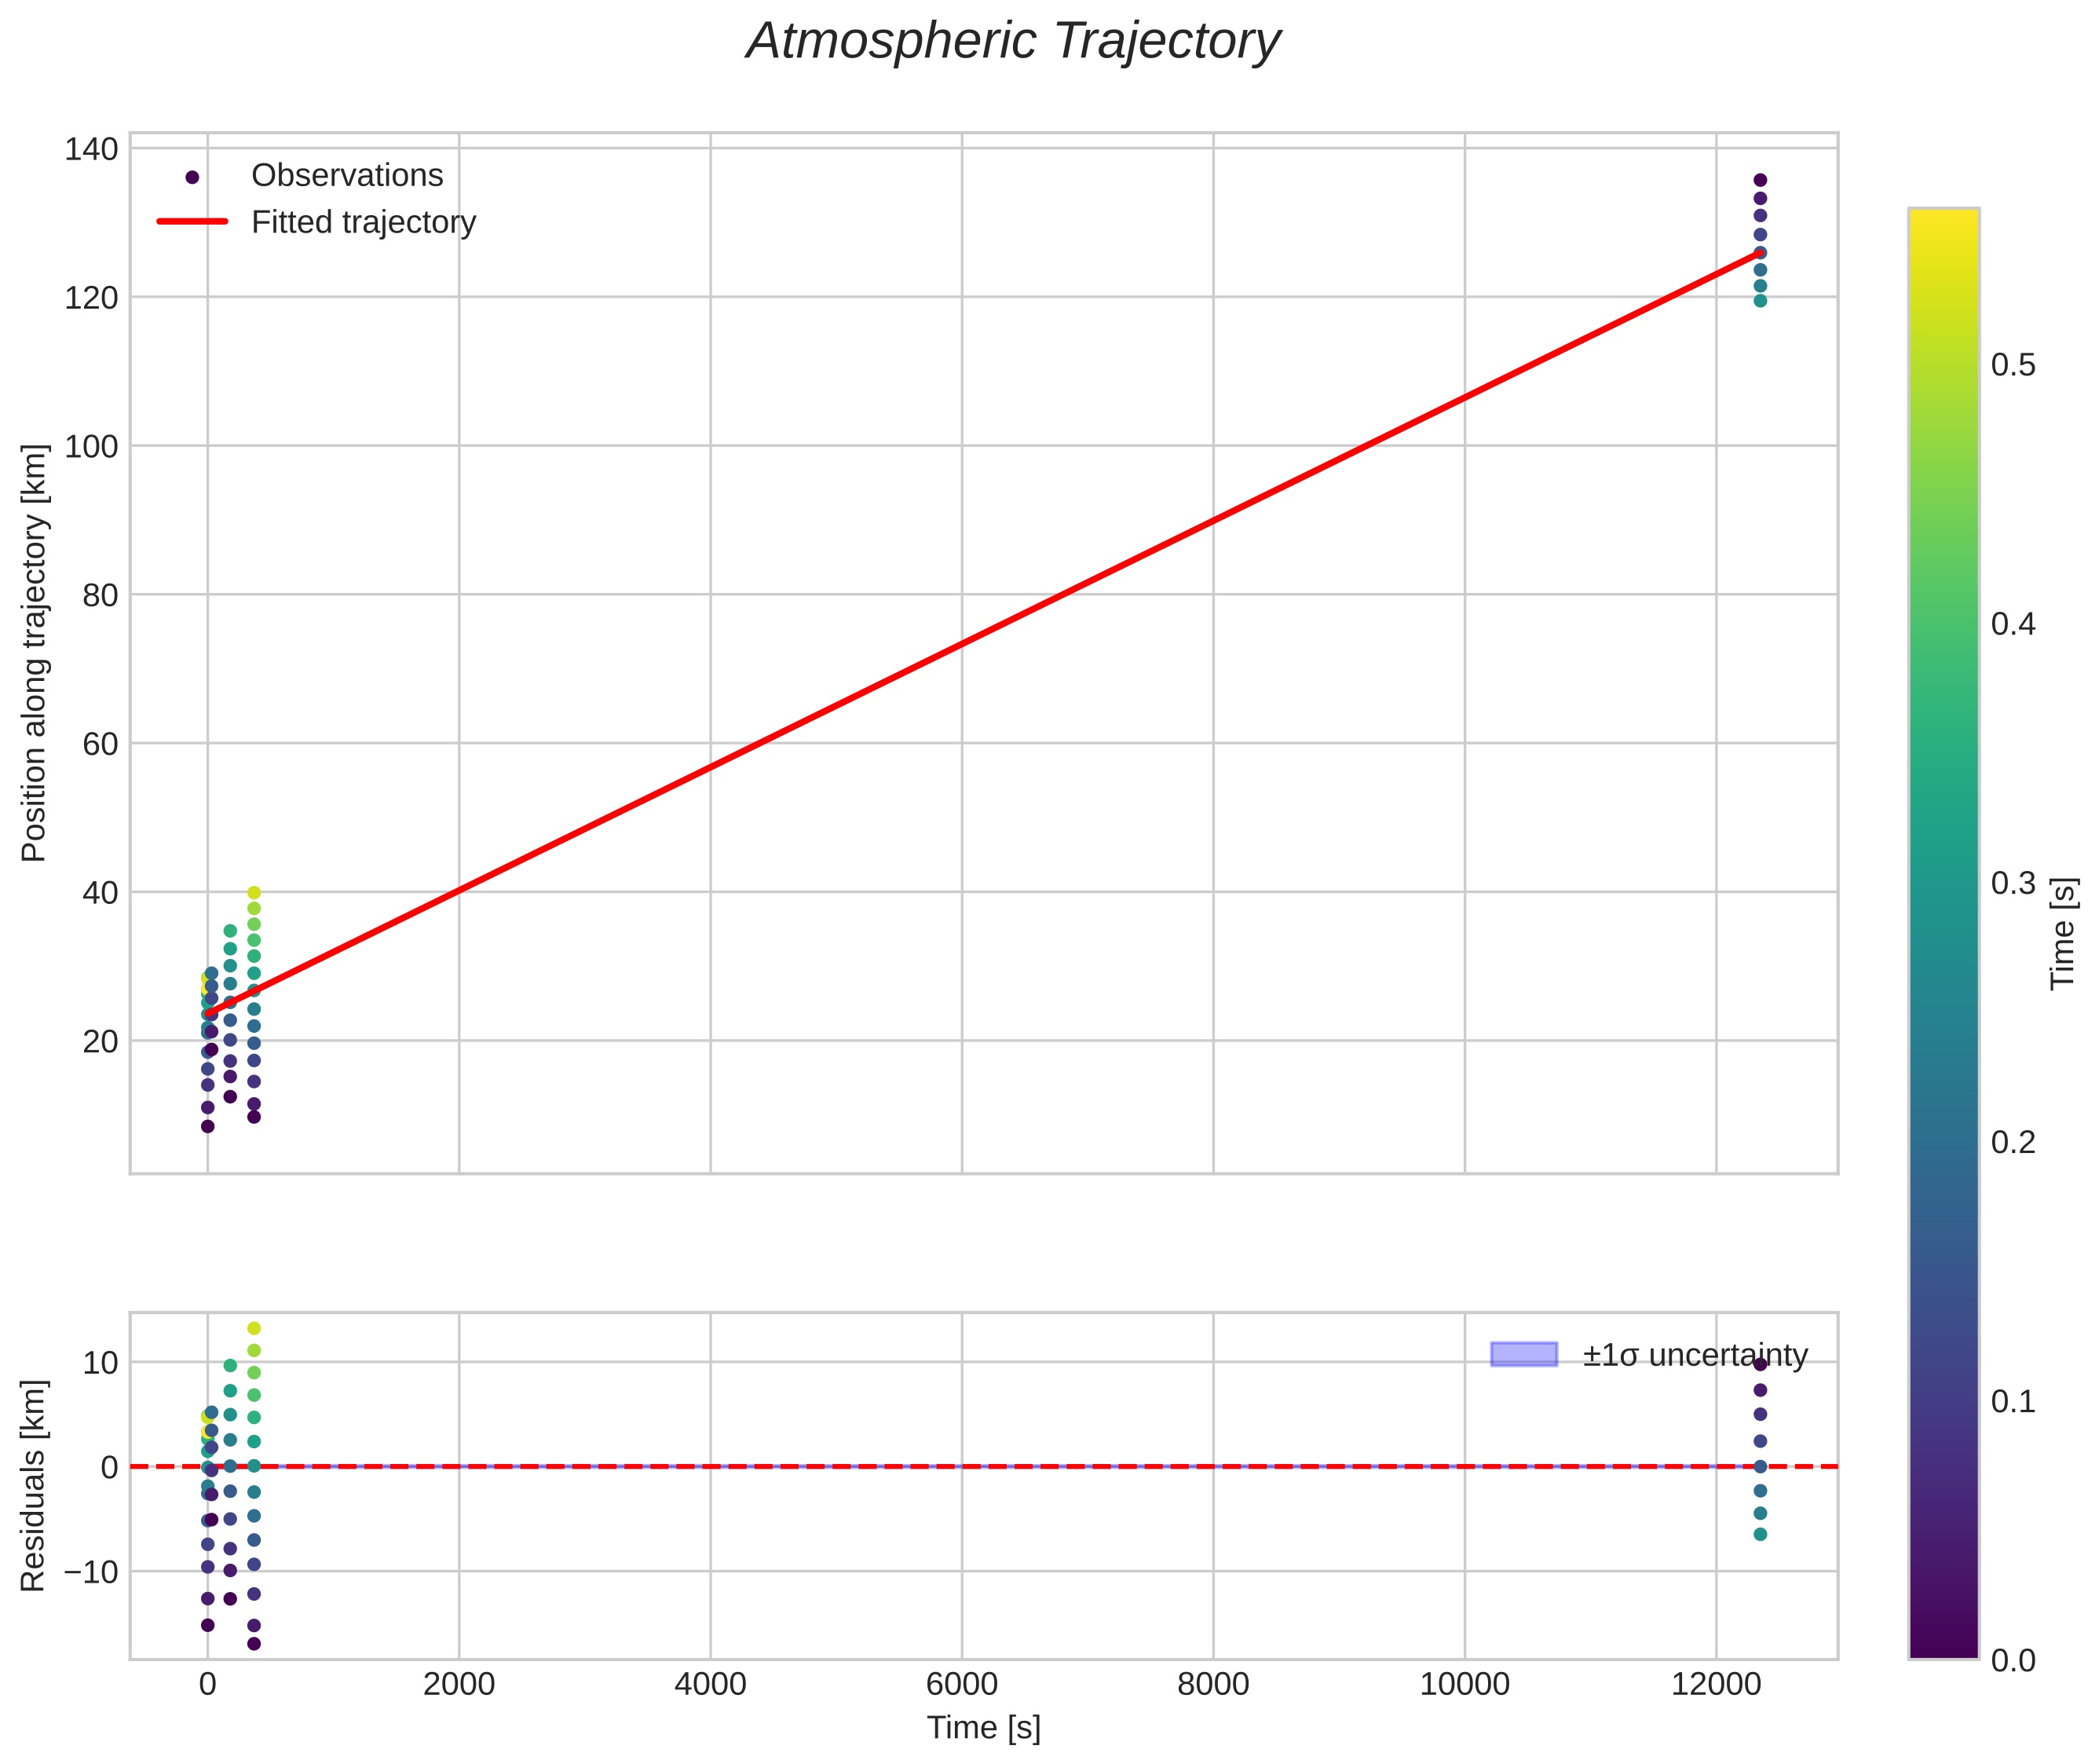This screenshot has height=1764, width=2099.
Task: Click the 140 y-axis tick label
Action: pos(91,149)
